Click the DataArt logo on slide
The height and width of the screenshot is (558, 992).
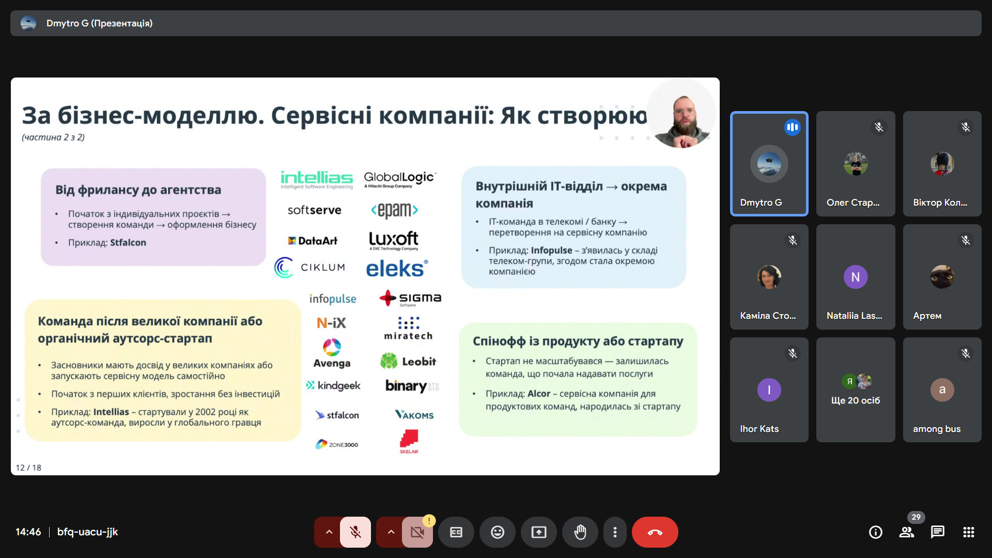tap(313, 241)
